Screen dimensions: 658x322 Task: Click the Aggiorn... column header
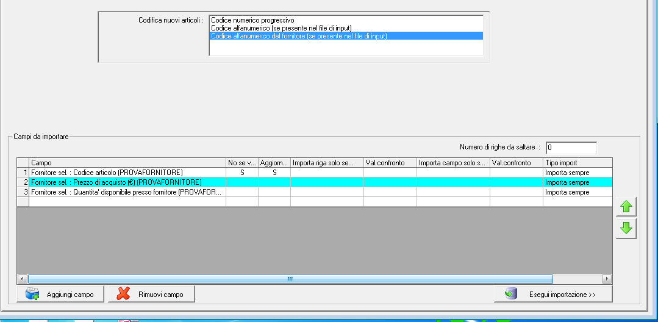click(x=274, y=162)
